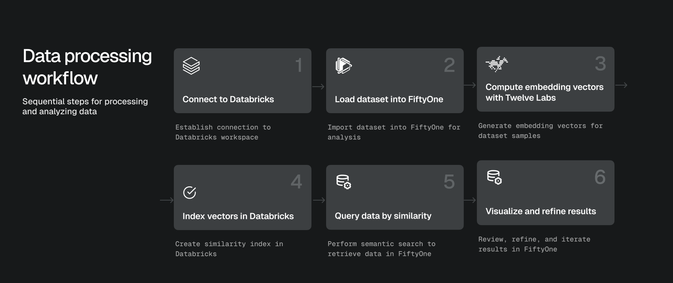Image resolution: width=673 pixels, height=283 pixels.
Task: Click the "Data processing workflow" heading
Action: (87, 67)
